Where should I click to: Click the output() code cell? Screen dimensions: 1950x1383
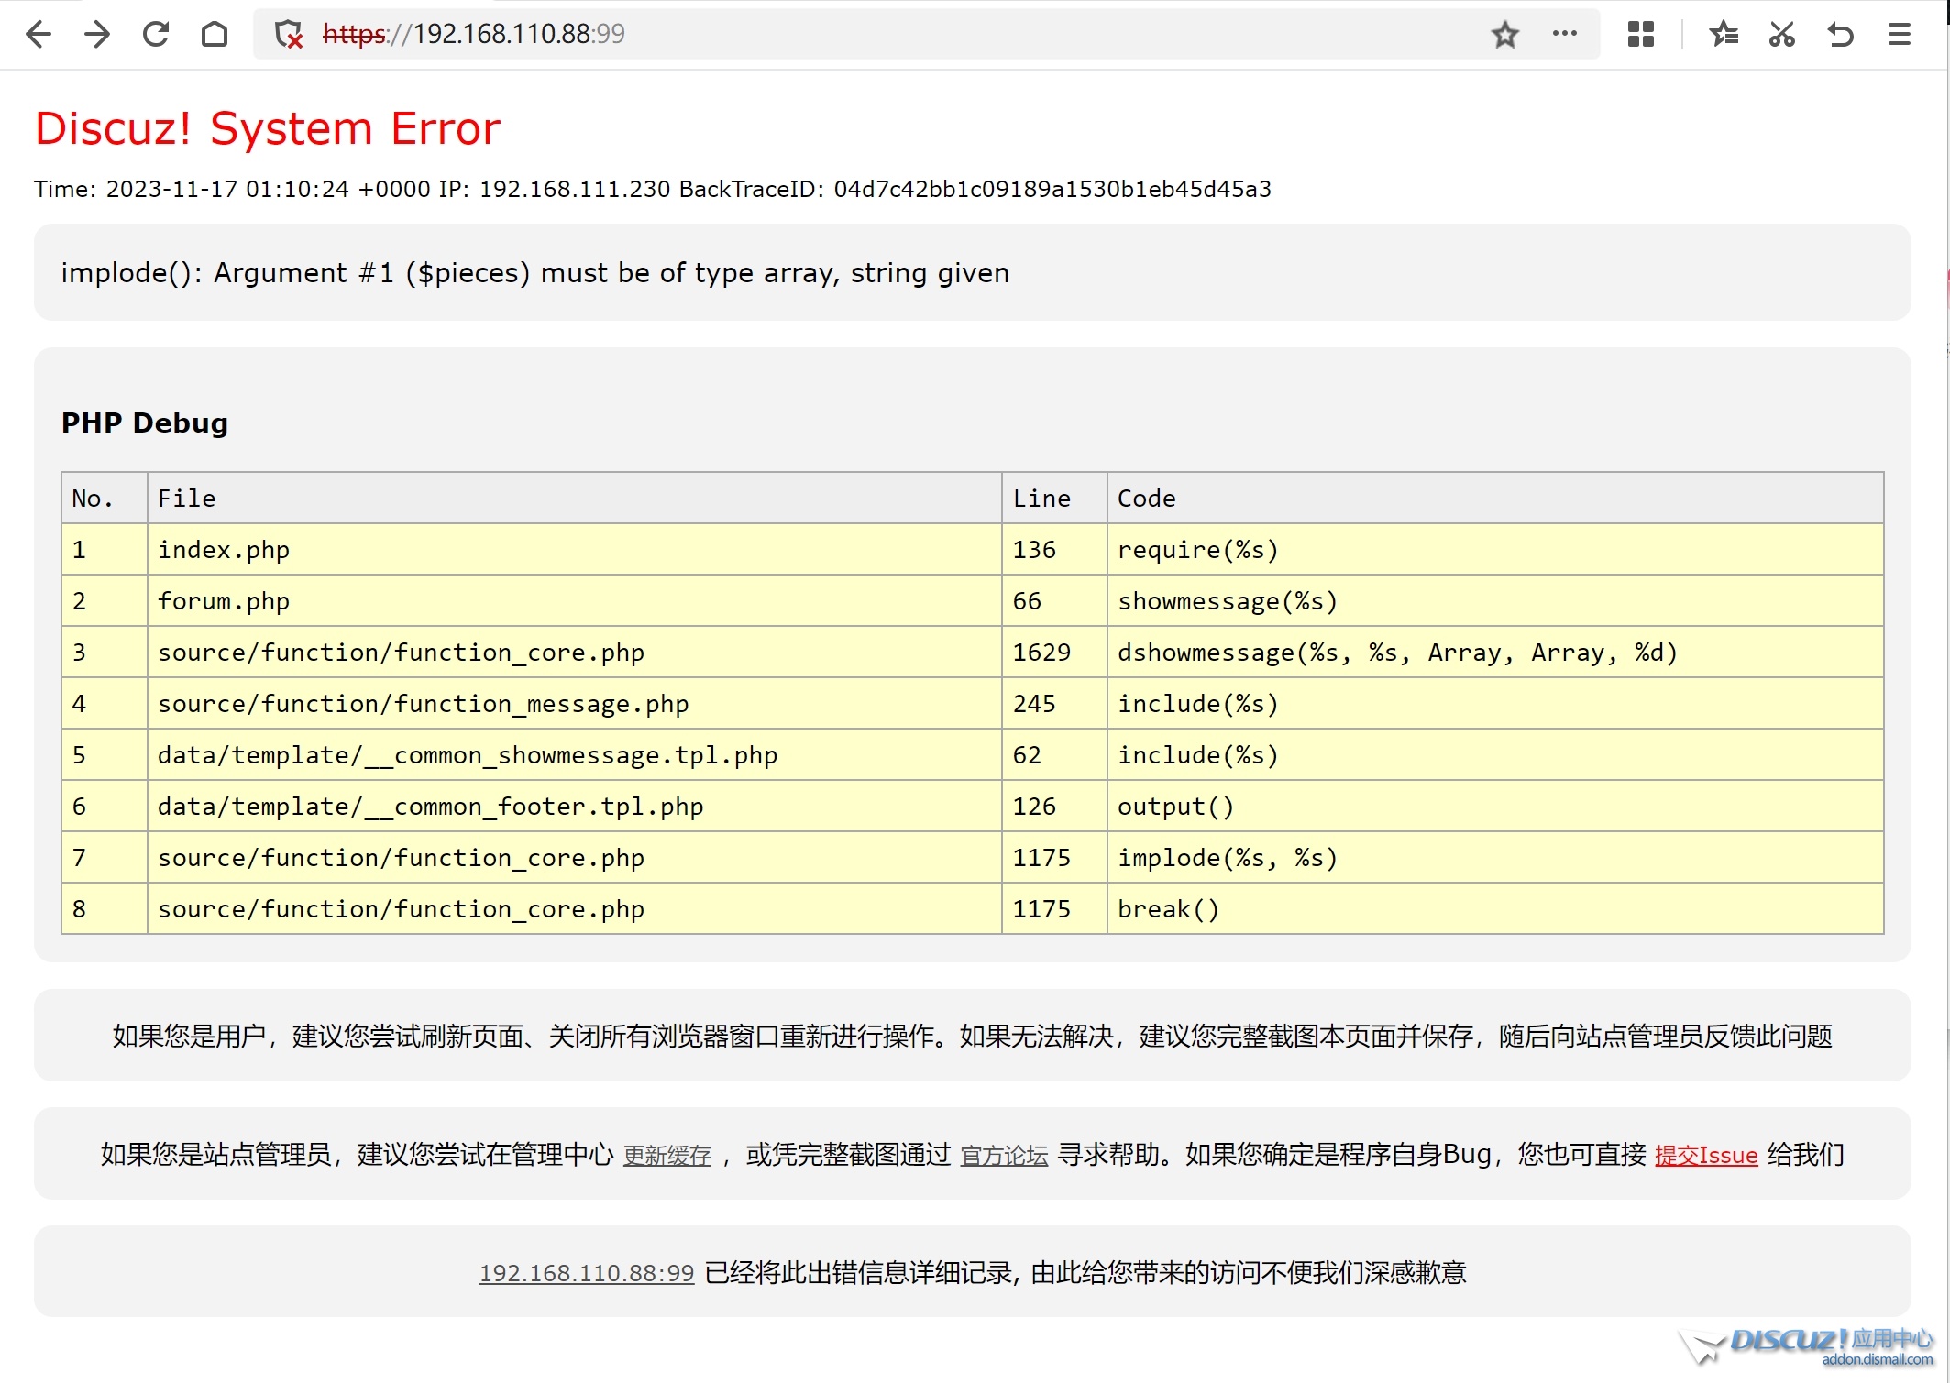point(1495,807)
